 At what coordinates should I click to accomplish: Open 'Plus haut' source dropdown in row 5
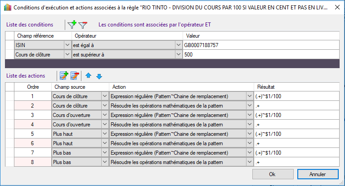(x=105, y=134)
